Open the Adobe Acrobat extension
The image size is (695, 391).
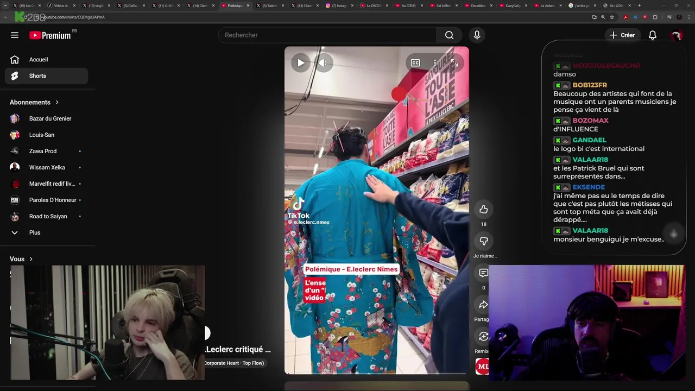(x=625, y=17)
